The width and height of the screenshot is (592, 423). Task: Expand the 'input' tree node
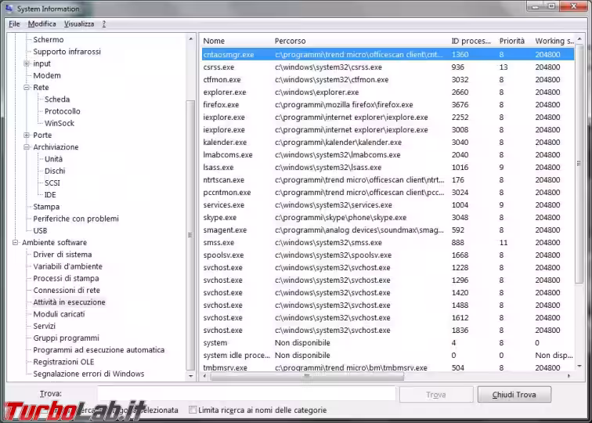tap(27, 63)
